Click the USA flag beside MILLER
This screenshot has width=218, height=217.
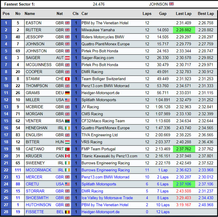[x=67, y=100]
